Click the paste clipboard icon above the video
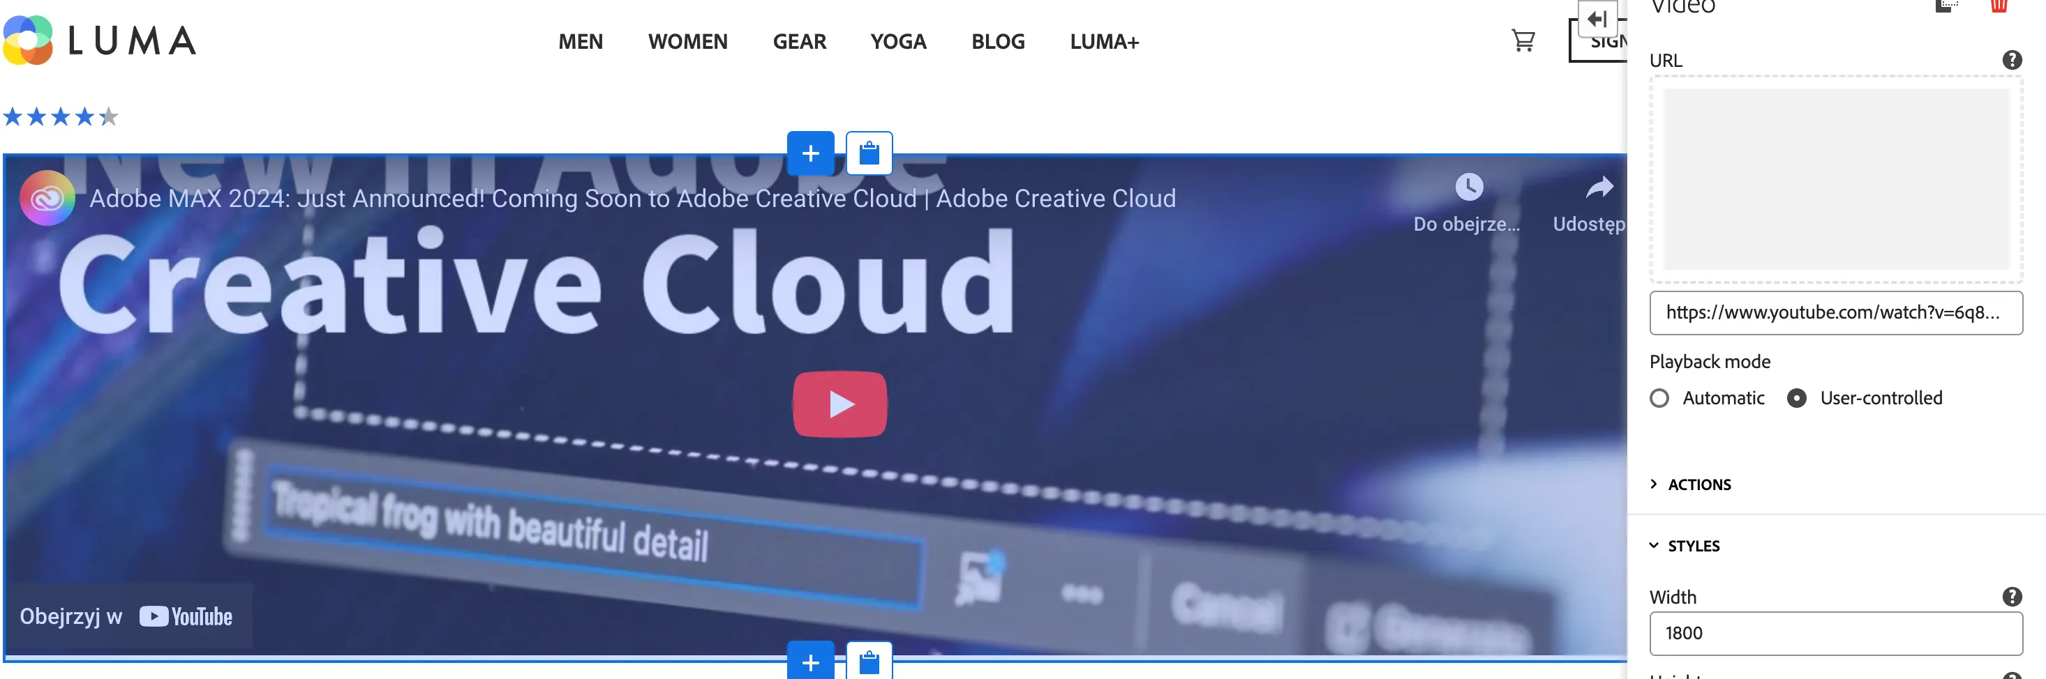 click(869, 153)
